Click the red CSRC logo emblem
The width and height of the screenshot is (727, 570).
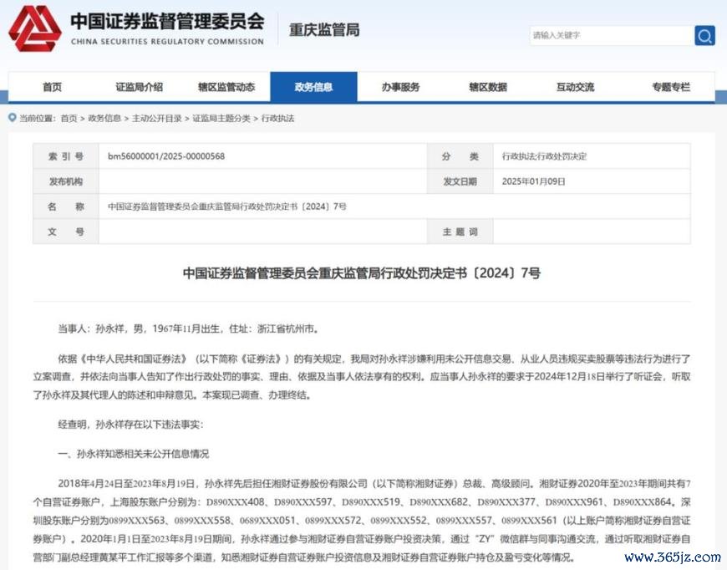(34, 28)
